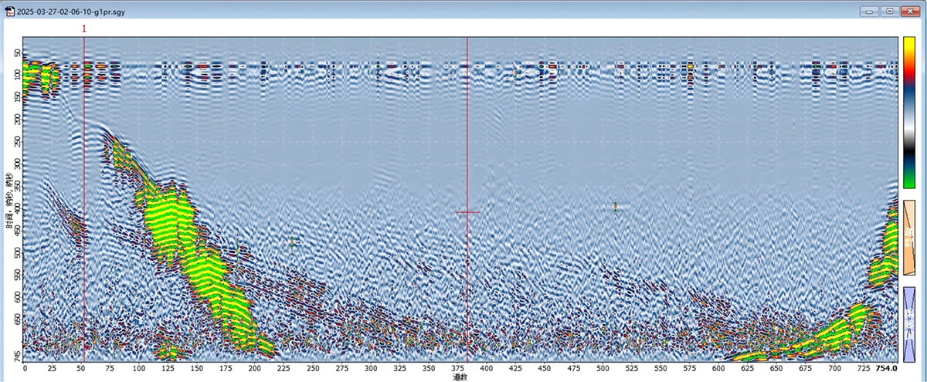Click trace axis label 100
927x382 pixels.
pos(139,369)
